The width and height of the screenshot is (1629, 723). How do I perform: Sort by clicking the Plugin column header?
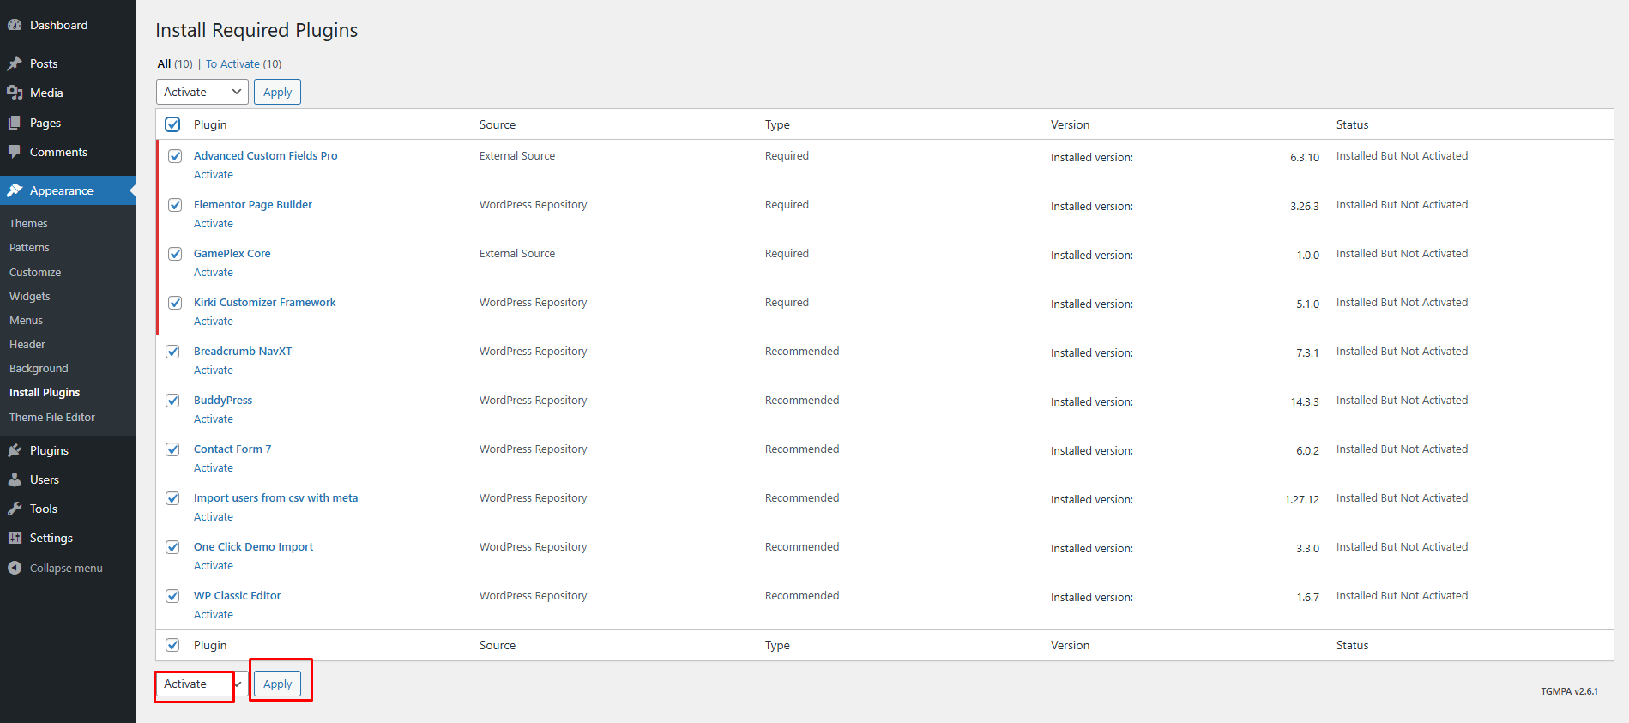tap(210, 124)
